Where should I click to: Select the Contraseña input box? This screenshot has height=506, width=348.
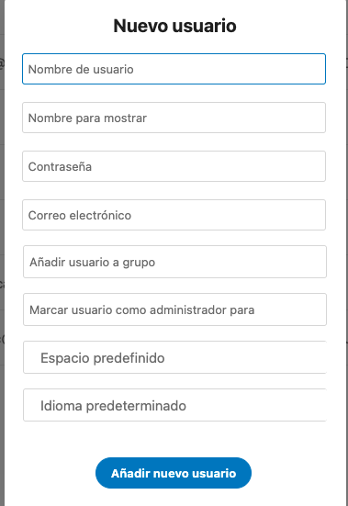coord(174,166)
